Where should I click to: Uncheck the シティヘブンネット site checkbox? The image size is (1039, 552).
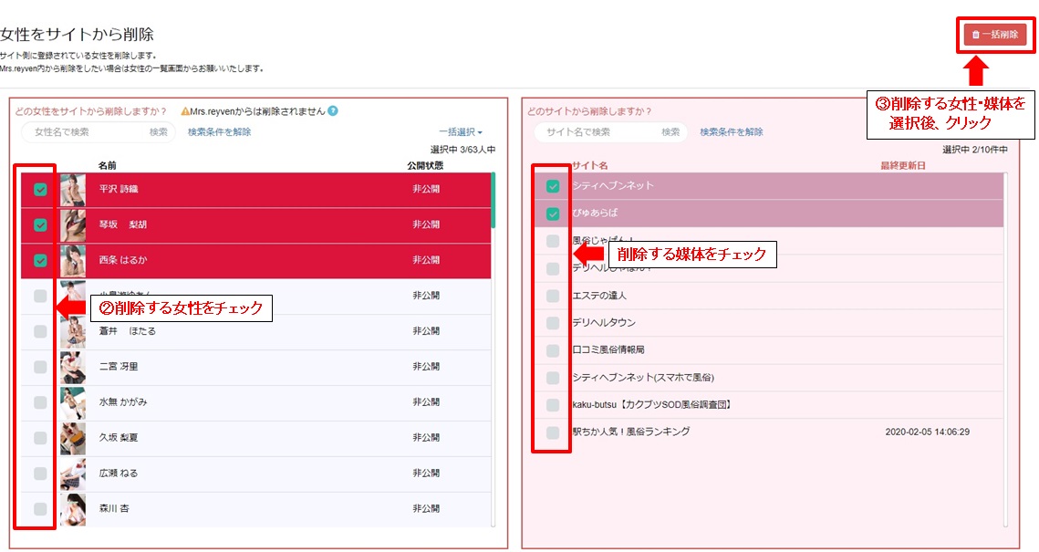[553, 186]
